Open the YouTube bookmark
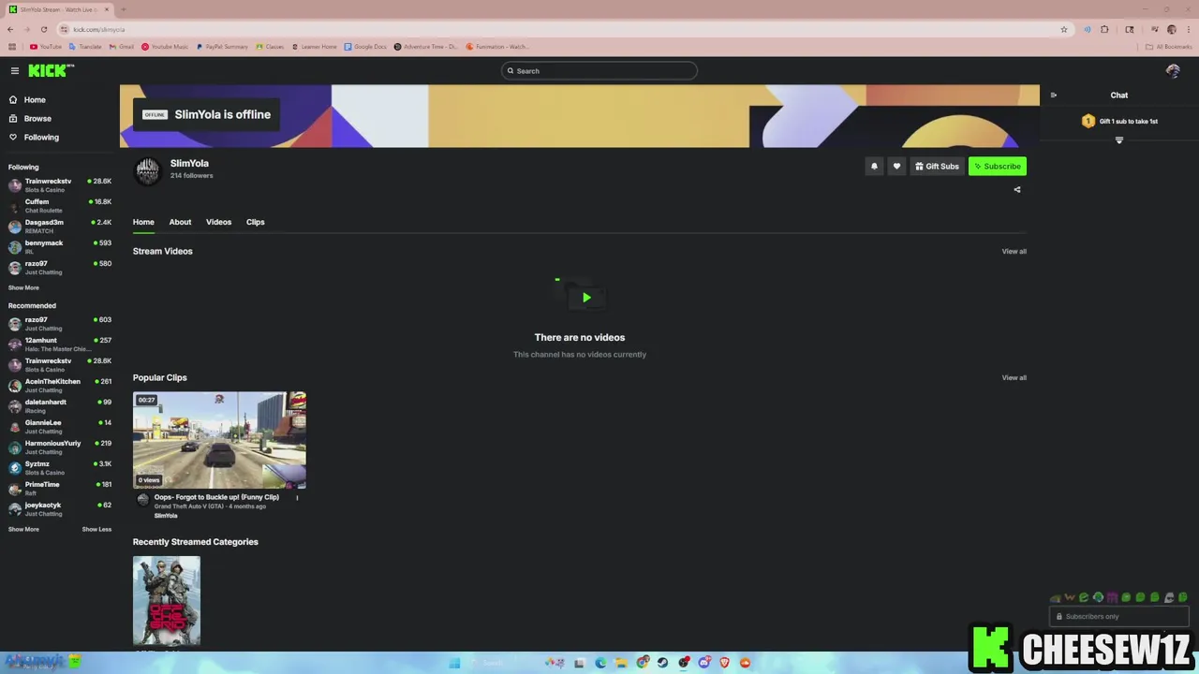Screen dimensions: 1199x674 [x=45, y=47]
